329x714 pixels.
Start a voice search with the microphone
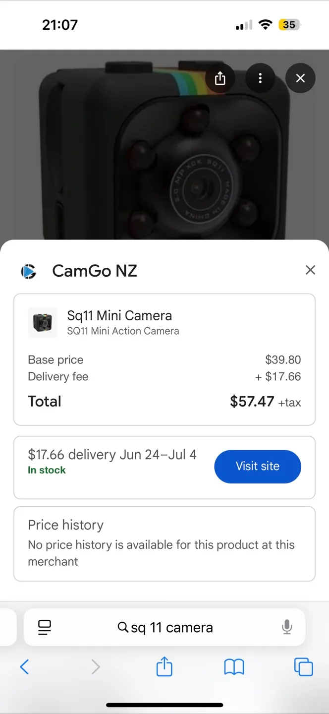287,627
